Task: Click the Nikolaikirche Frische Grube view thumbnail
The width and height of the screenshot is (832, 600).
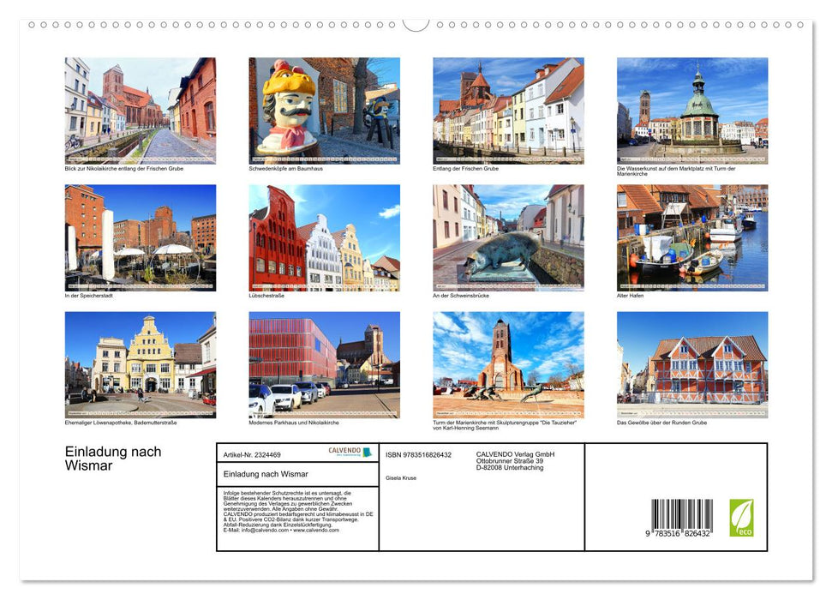Action: point(140,111)
